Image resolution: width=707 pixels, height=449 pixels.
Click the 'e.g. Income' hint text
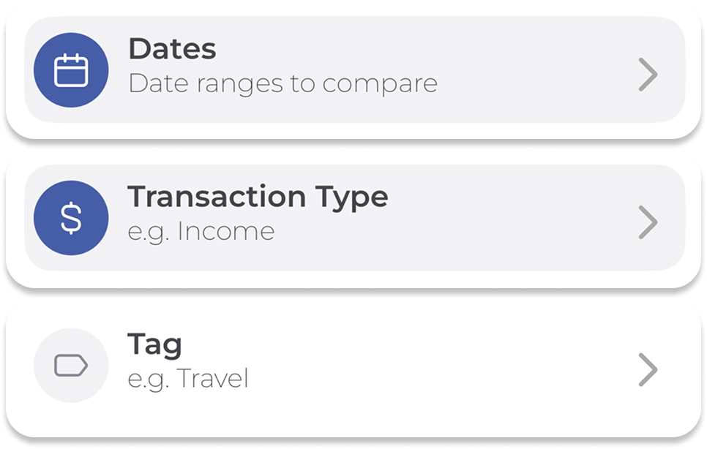pyautogui.click(x=201, y=232)
